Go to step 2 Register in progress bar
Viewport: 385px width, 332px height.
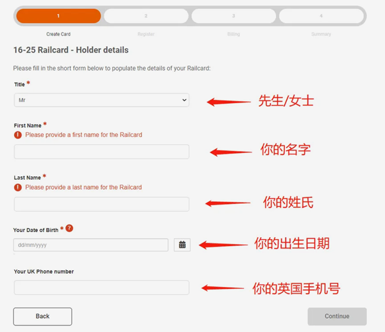[x=146, y=16]
